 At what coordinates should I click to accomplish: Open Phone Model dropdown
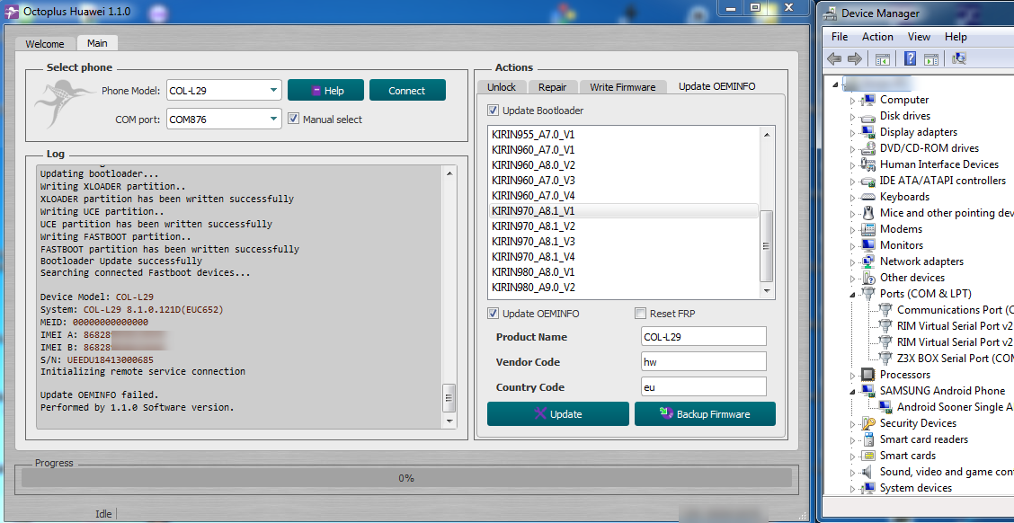pos(273,91)
